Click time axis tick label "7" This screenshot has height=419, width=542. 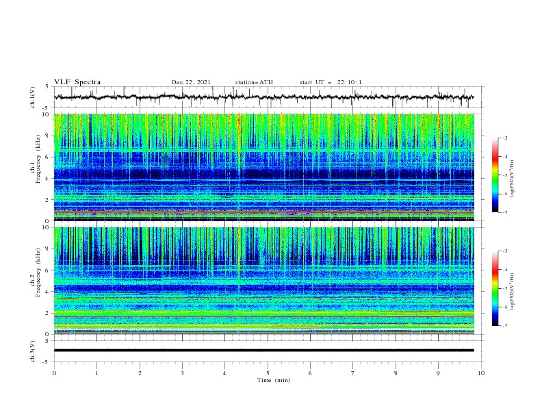point(353,373)
